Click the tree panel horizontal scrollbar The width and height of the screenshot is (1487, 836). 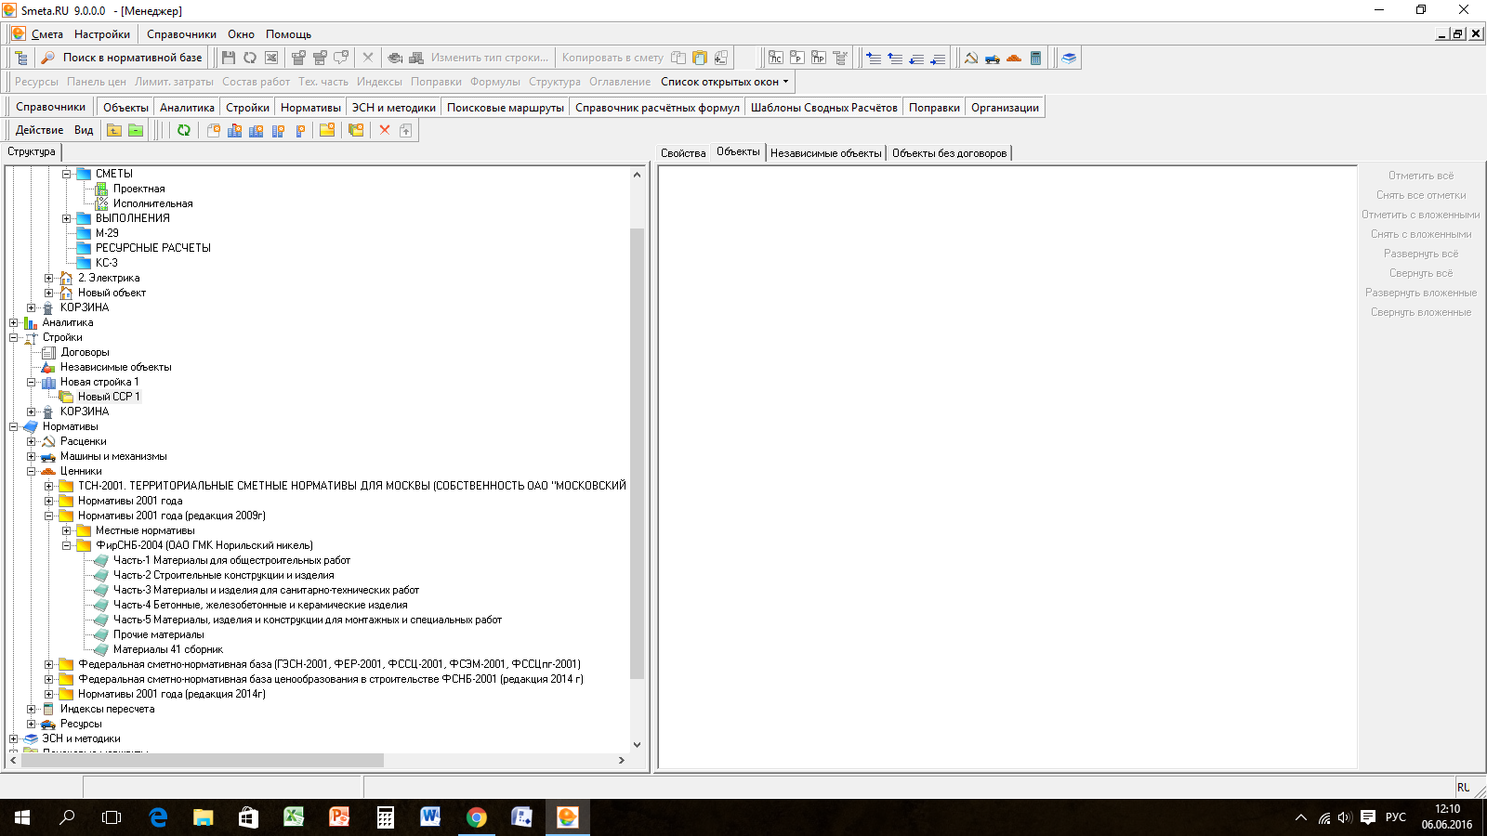pyautogui.click(x=201, y=760)
